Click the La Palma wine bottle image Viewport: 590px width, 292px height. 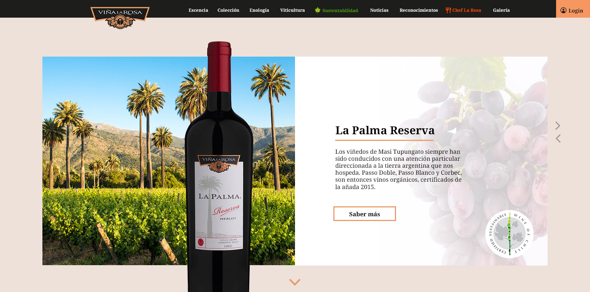(x=219, y=167)
